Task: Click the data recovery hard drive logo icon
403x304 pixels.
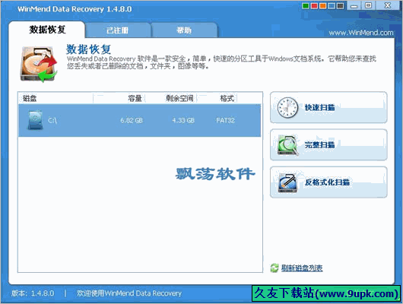Action: click(39, 64)
